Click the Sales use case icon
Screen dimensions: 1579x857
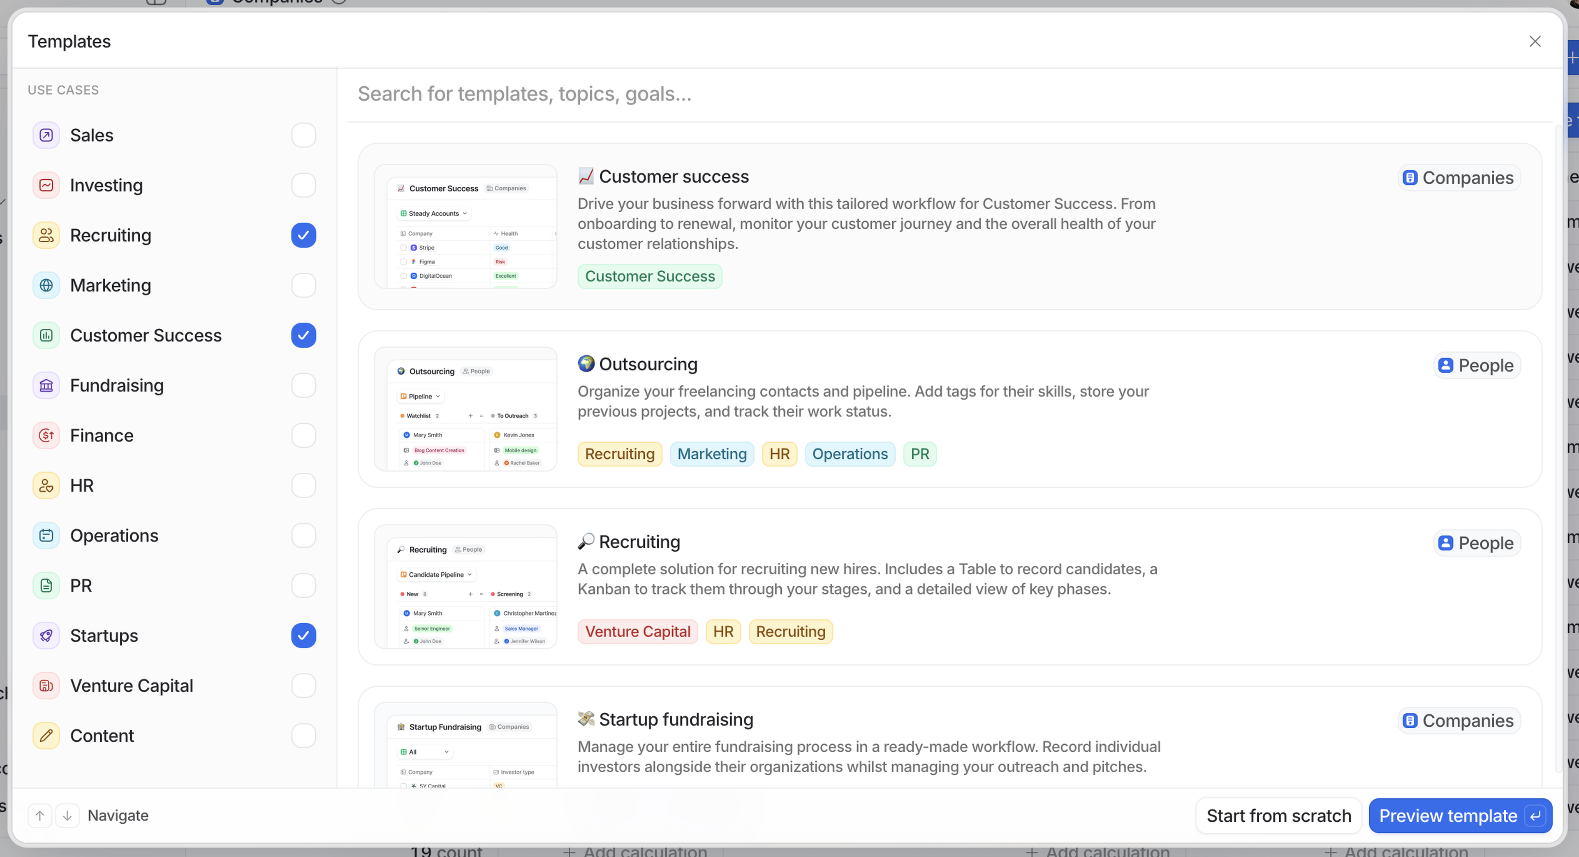click(46, 135)
